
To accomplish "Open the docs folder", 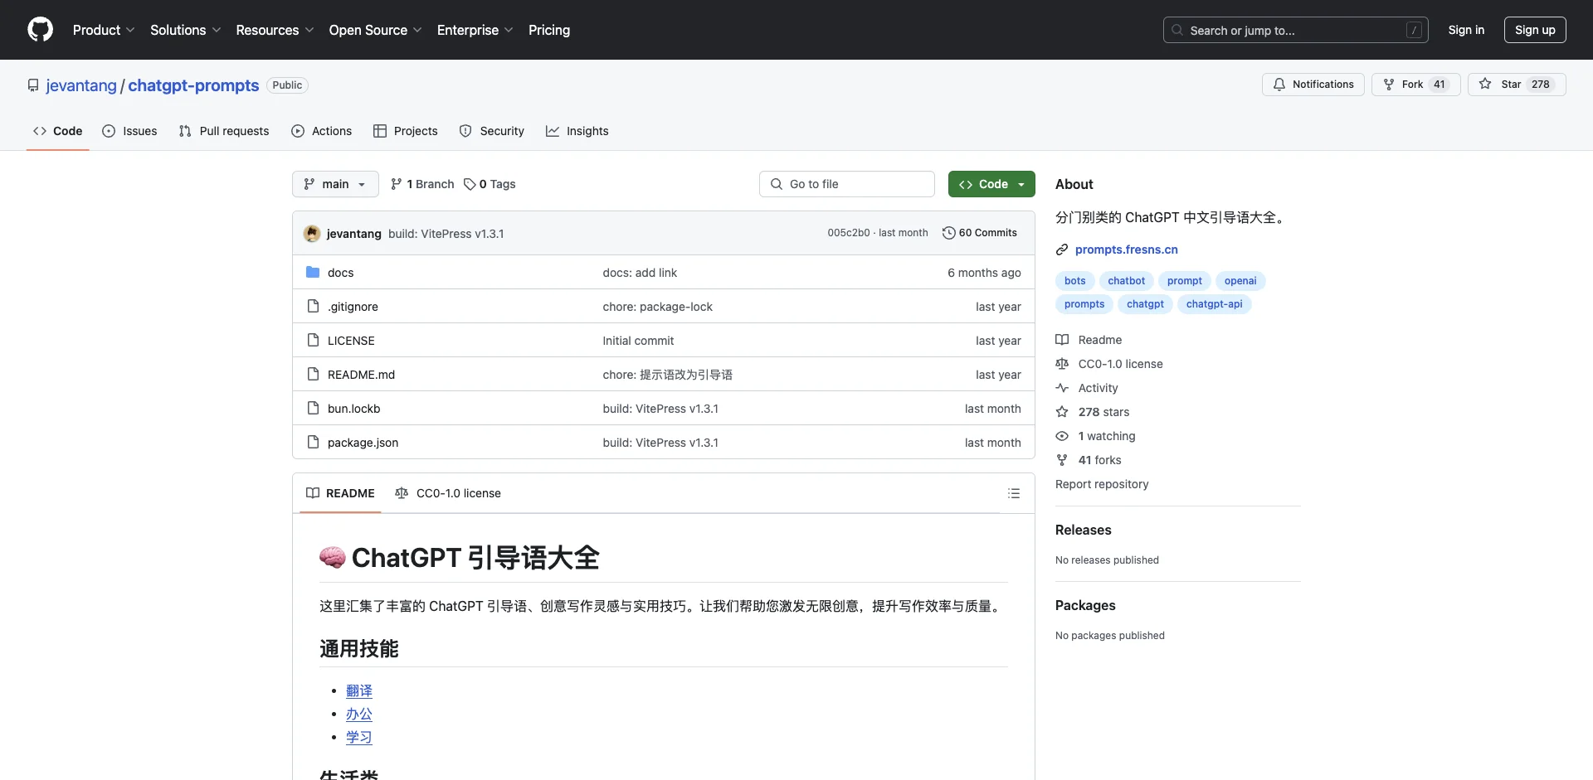I will [340, 273].
